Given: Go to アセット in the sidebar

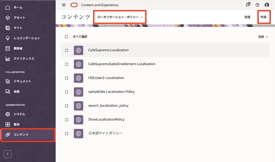Looking at the screenshot, I should [19, 18].
